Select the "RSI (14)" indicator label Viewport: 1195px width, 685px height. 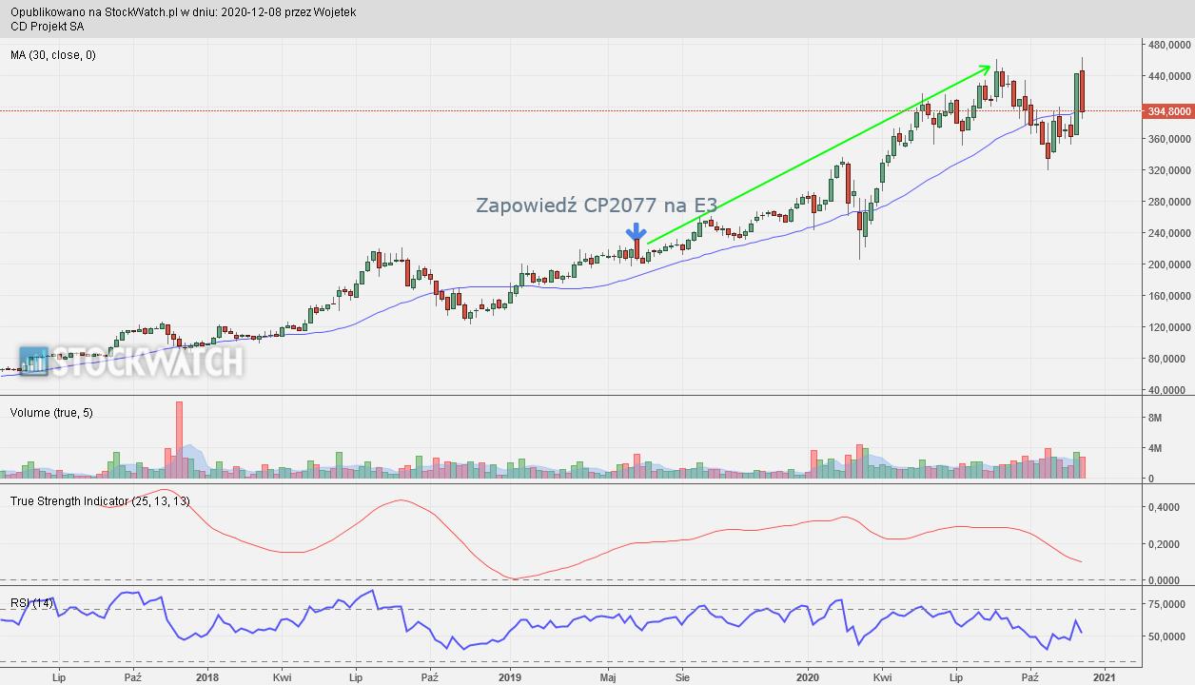click(31, 603)
